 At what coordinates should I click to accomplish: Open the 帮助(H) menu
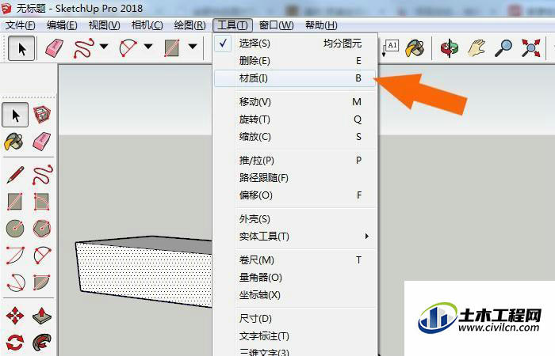click(x=321, y=25)
